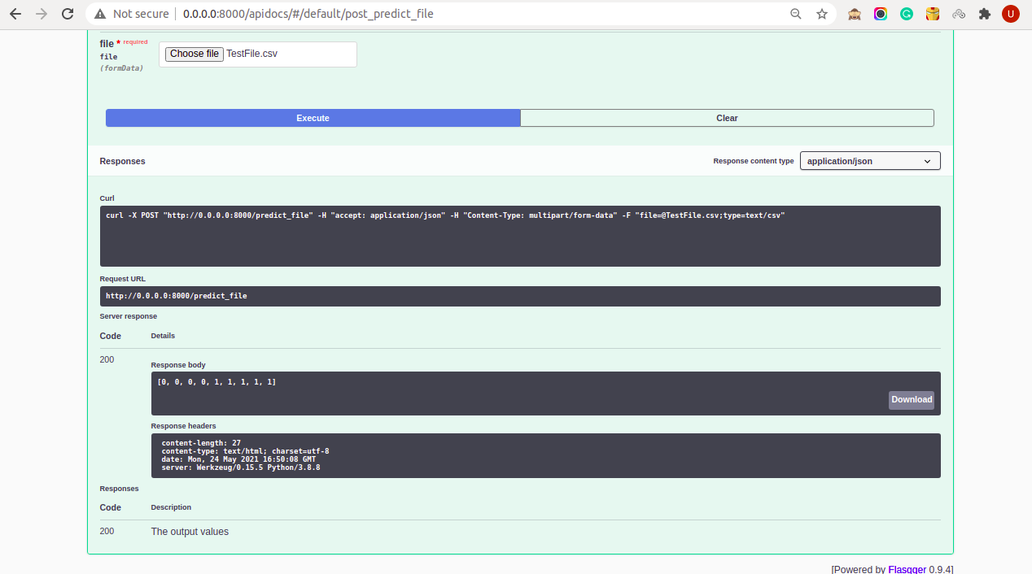Click the Request URL http://0.0.0.0:8000/predict_file
This screenshot has height=574, width=1032.
point(176,296)
